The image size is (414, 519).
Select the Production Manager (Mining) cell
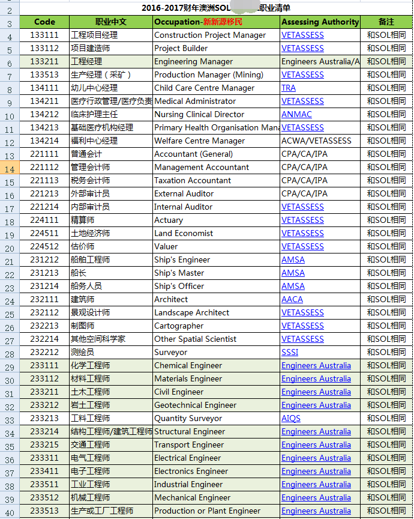tap(216, 75)
